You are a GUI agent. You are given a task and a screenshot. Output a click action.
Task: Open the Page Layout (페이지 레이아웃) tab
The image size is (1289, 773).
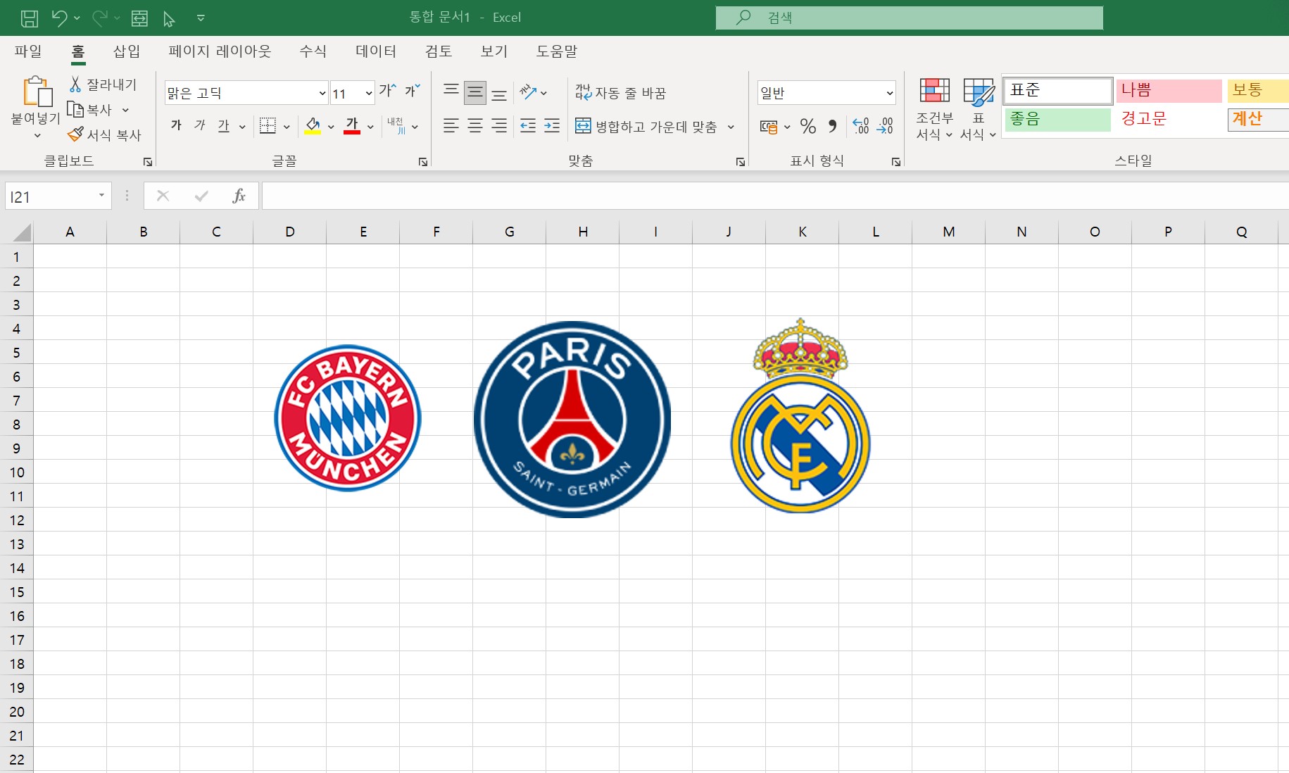220,51
